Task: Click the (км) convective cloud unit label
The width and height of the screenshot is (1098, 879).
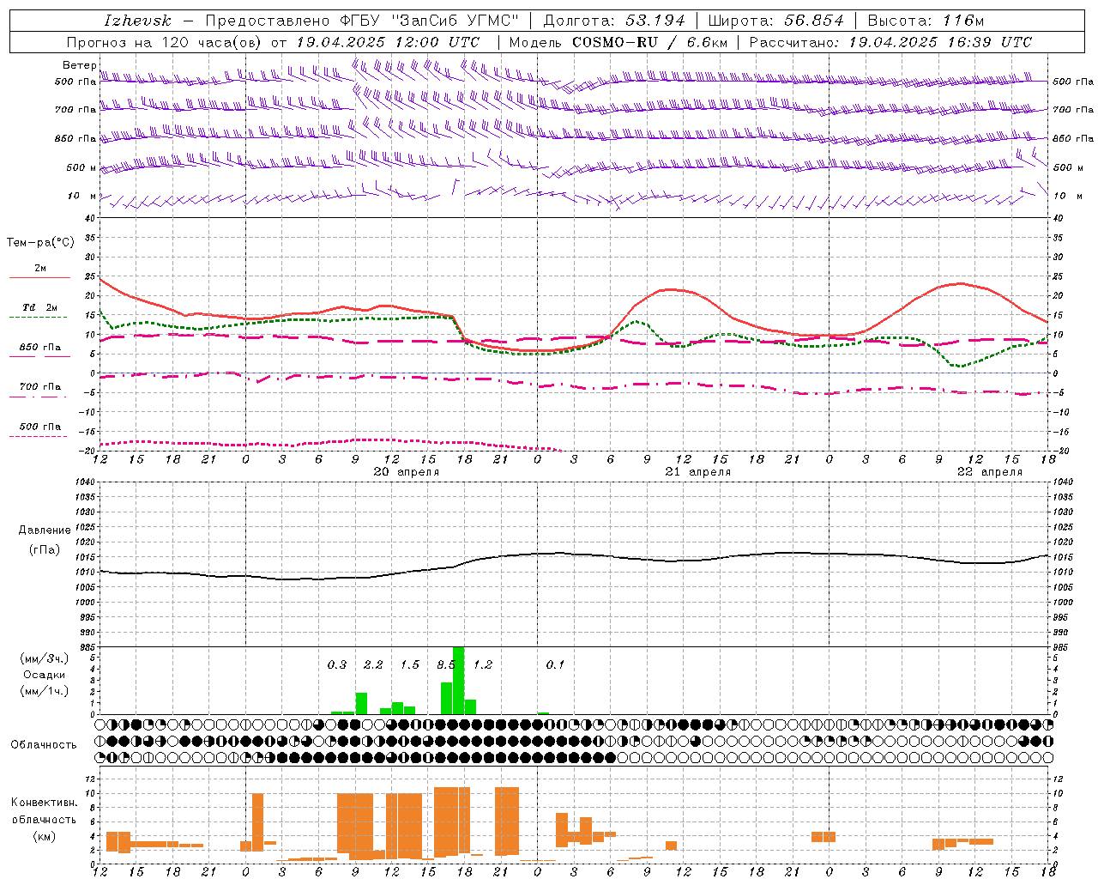Action: point(44,836)
